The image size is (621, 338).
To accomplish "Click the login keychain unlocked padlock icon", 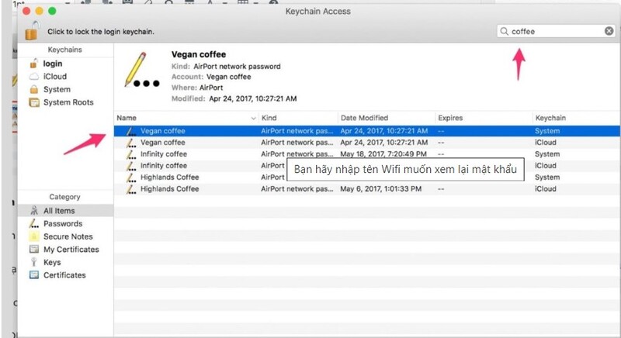I will pos(34,64).
